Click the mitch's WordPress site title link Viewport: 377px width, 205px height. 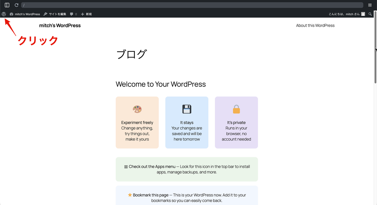60,25
